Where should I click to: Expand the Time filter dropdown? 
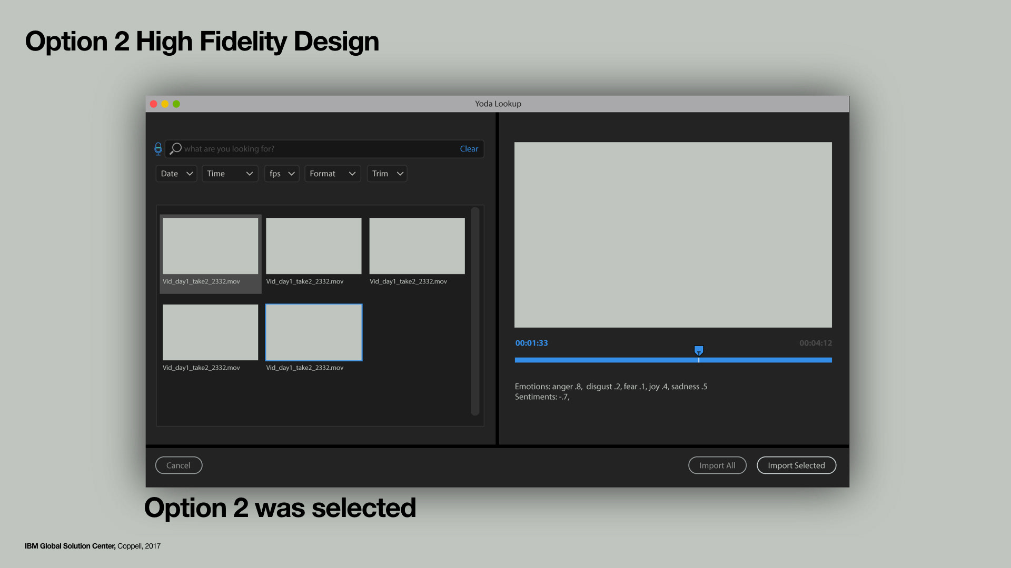(x=230, y=174)
